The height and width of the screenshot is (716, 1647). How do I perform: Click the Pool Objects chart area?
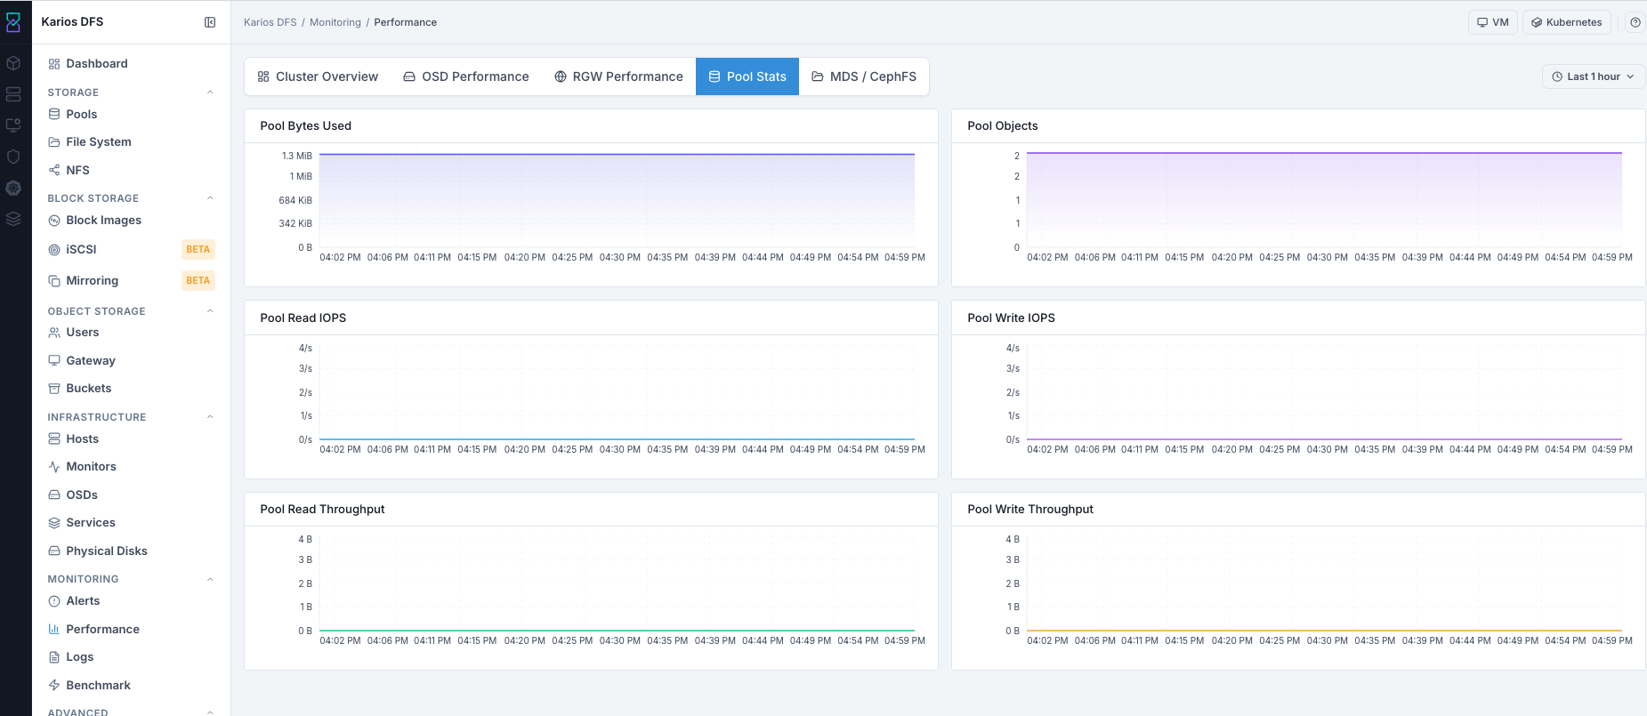(1324, 200)
